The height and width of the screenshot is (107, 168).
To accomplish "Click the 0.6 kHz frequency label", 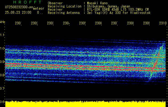I will coord(2,102).
